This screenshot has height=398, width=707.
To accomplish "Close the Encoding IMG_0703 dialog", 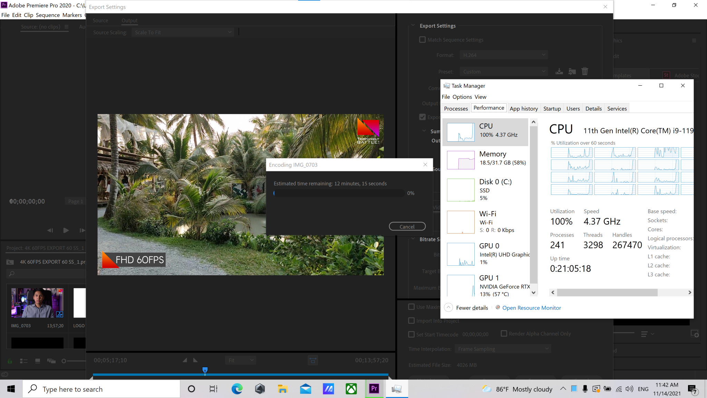I will point(425,165).
